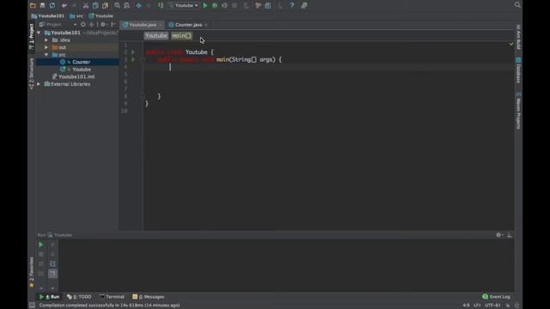Click the Cut scissors icon
The height and width of the screenshot is (309, 550).
point(86,5)
